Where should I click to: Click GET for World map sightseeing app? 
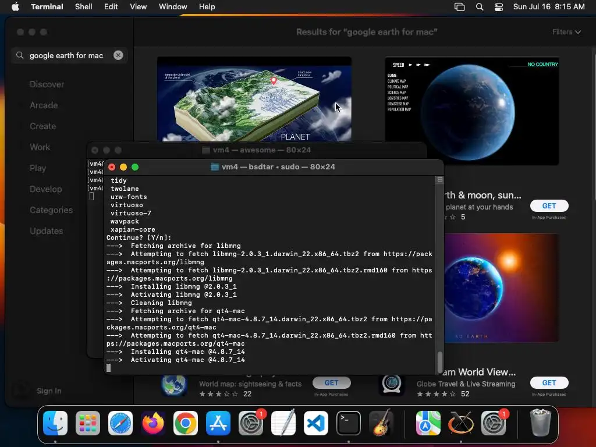[331, 383]
